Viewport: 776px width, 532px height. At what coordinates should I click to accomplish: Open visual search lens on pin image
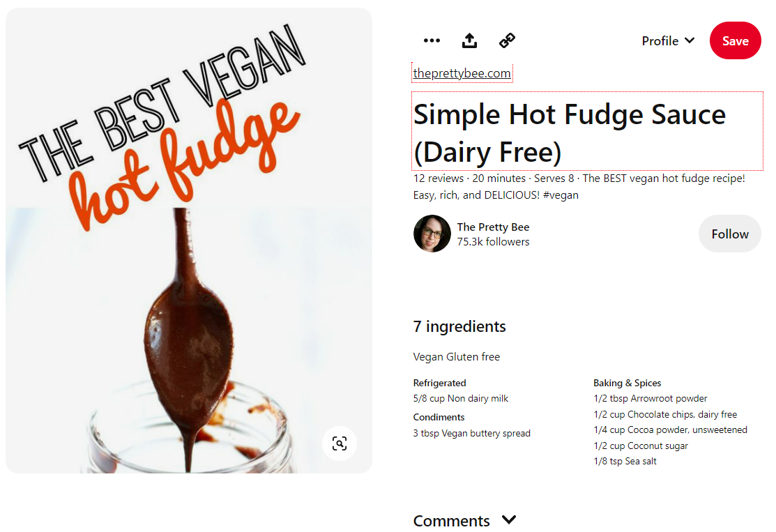[x=340, y=443]
